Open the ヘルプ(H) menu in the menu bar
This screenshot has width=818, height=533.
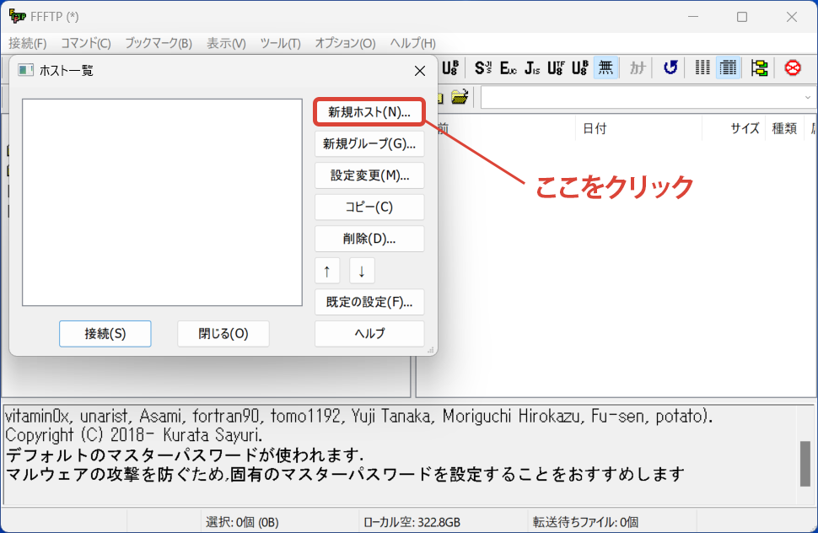coord(412,43)
